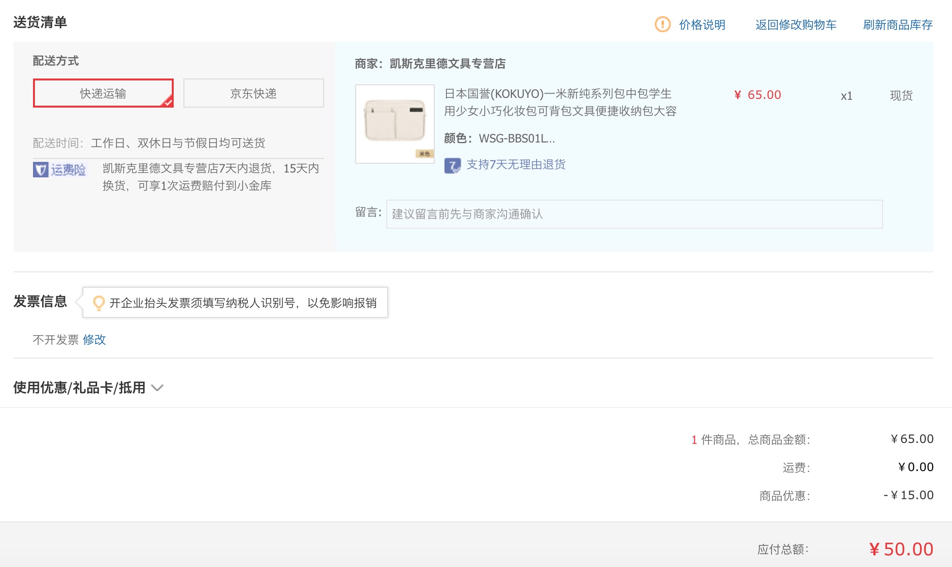Click the 不开发票 invoice status
The width and height of the screenshot is (952, 567).
(55, 340)
